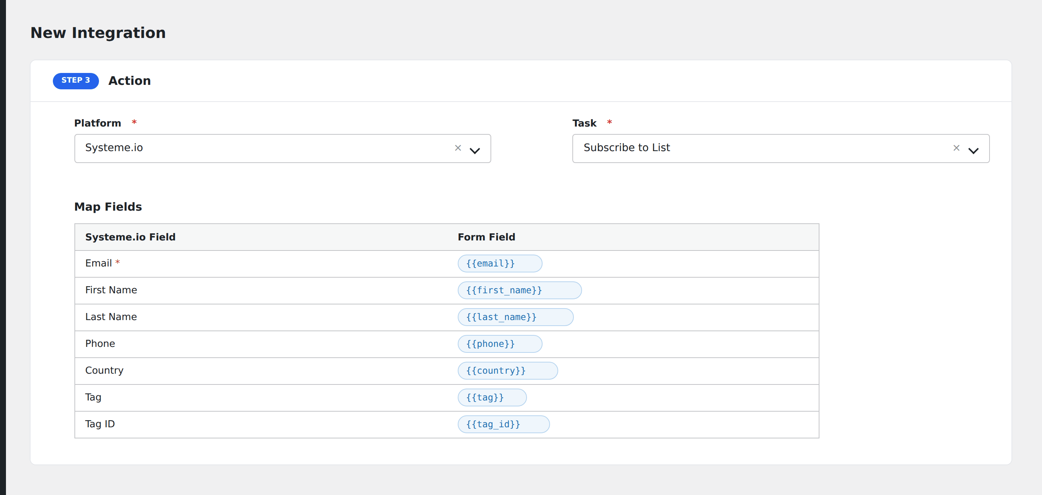Expand the Task dropdown chevron
Viewport: 1042px width, 495px height.
(973, 150)
